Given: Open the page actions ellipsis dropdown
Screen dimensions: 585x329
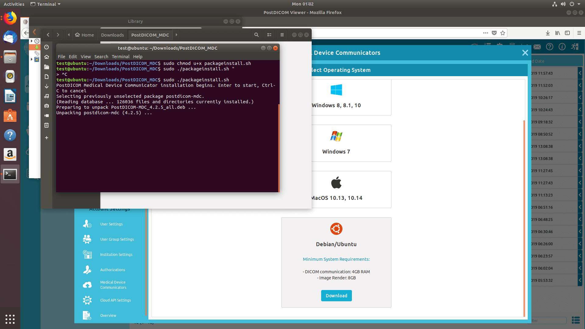Looking at the screenshot, I should 485,33.
